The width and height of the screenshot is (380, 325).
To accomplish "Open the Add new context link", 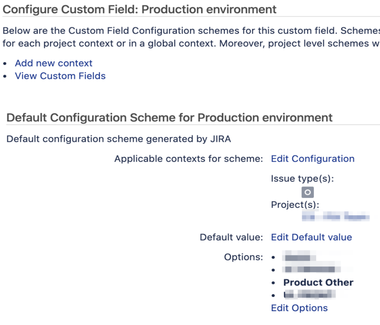I will click(54, 63).
